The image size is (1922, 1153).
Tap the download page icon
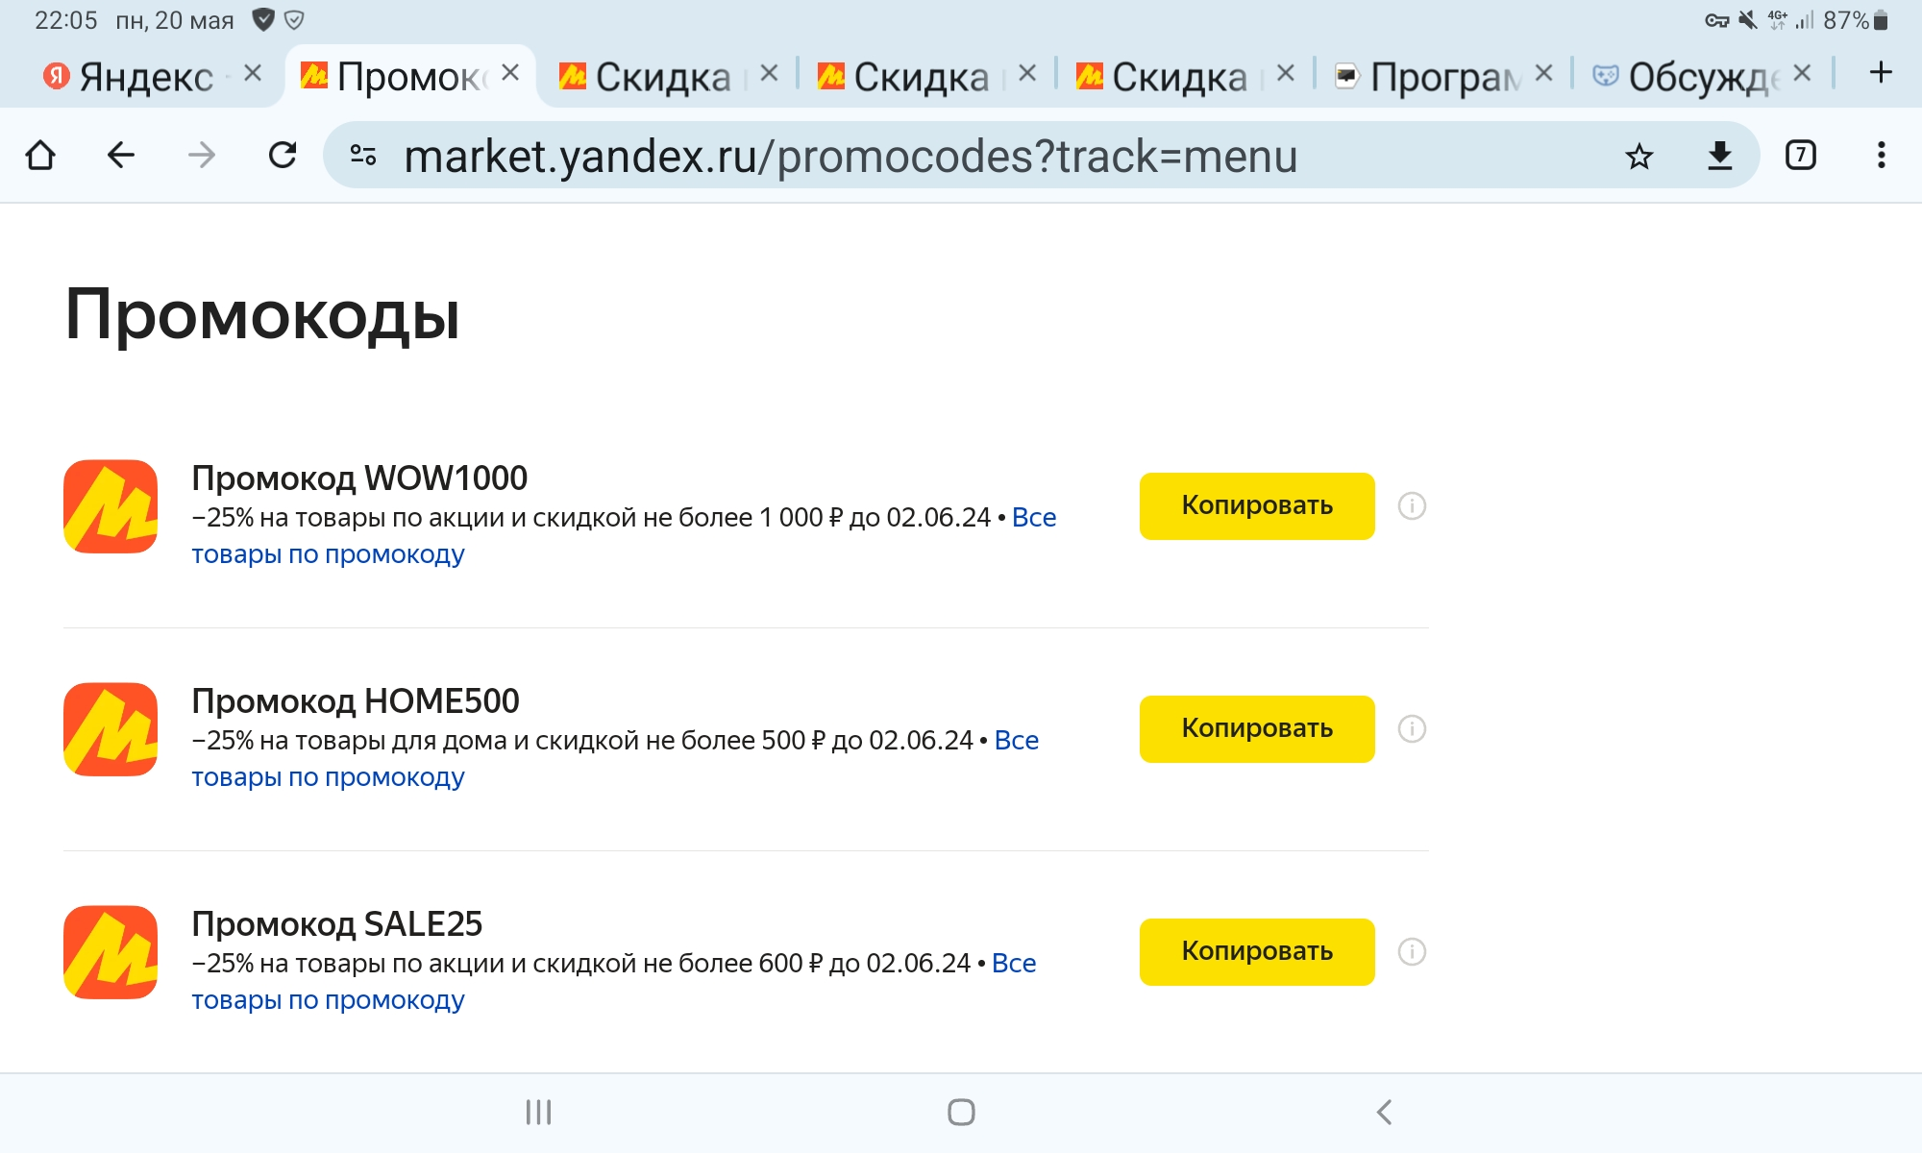pyautogui.click(x=1720, y=156)
